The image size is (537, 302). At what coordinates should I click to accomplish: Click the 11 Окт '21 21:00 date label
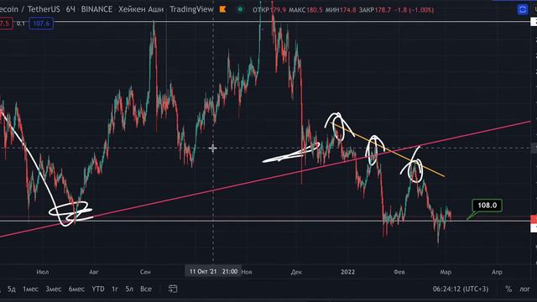[x=213, y=272]
